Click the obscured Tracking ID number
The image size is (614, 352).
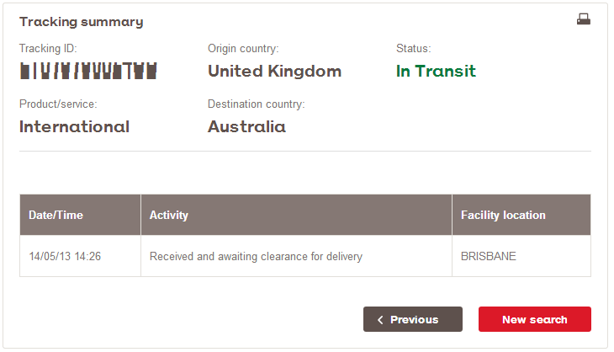88,71
